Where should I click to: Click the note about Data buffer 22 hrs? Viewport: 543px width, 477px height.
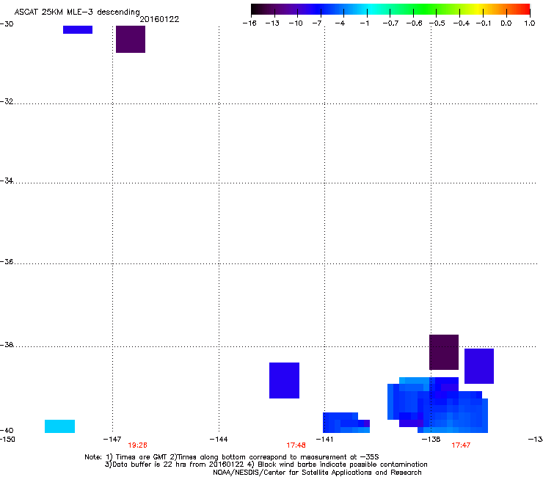266,465
